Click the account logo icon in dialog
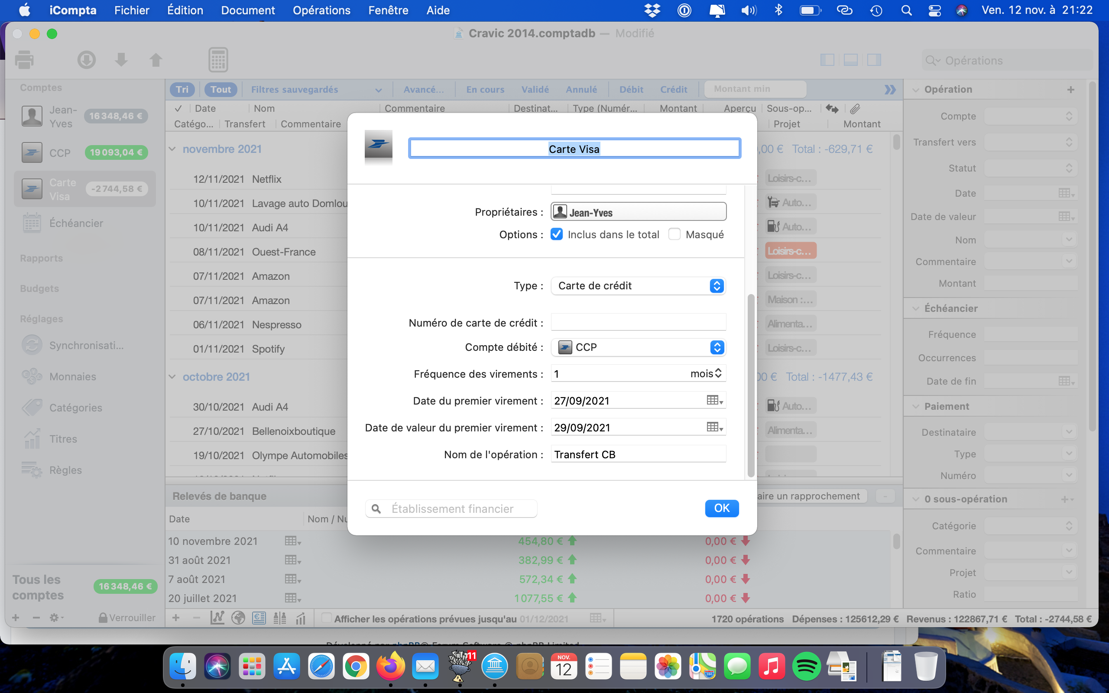 379,144
